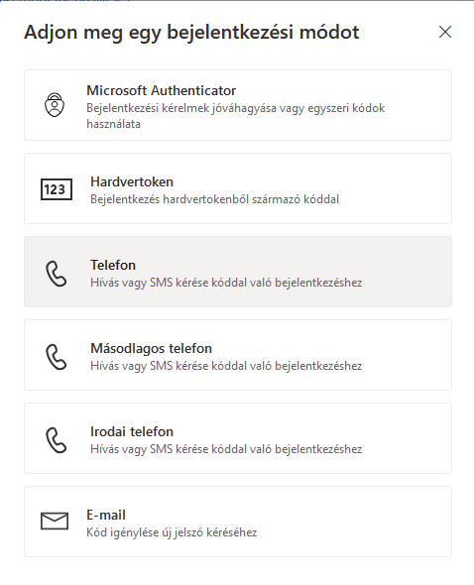The image size is (474, 585).
Task: Click the Irodai telefon SMS description text
Action: (226, 449)
